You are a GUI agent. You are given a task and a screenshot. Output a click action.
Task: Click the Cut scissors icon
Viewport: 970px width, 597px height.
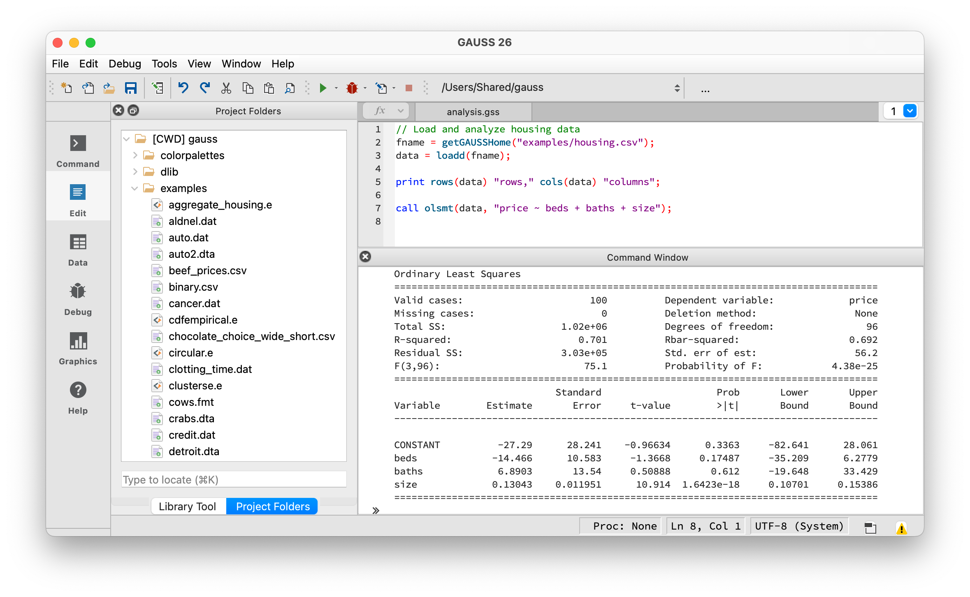[226, 88]
